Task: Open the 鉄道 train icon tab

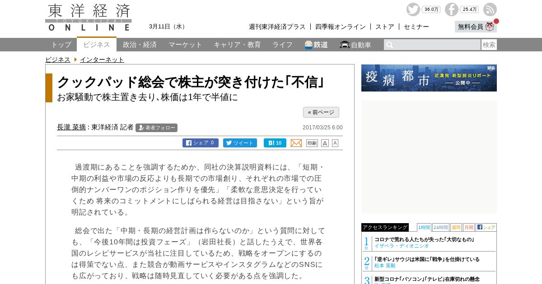Action: [x=316, y=45]
